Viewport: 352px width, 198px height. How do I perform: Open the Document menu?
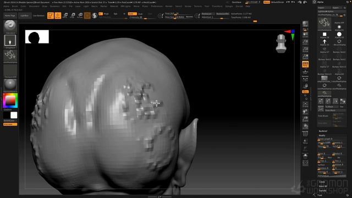pyautogui.click(x=34, y=6)
